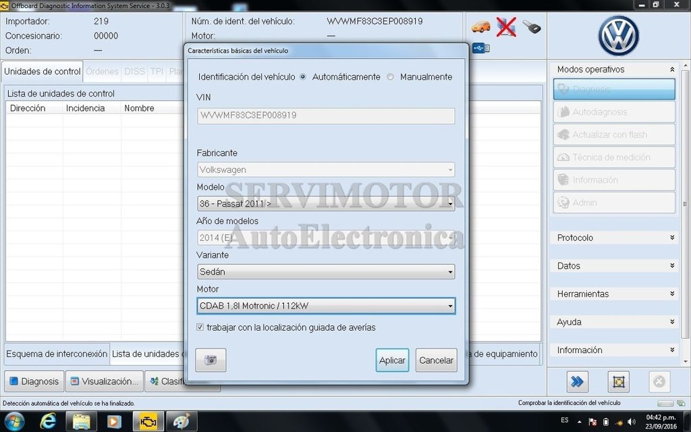Expand the Protocolo section
Screen dimensions: 691x432
pyautogui.click(x=614, y=238)
